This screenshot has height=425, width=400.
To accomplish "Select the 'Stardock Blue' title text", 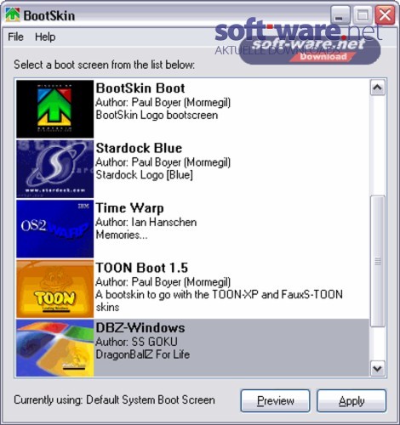I will [139, 148].
